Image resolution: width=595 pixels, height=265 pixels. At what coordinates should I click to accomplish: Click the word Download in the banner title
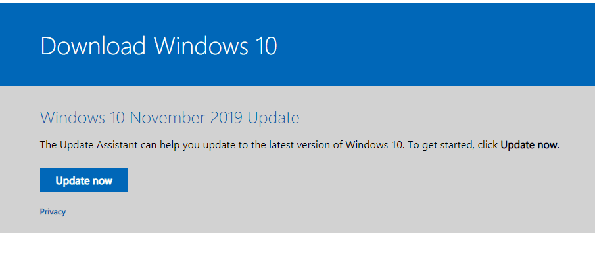93,46
